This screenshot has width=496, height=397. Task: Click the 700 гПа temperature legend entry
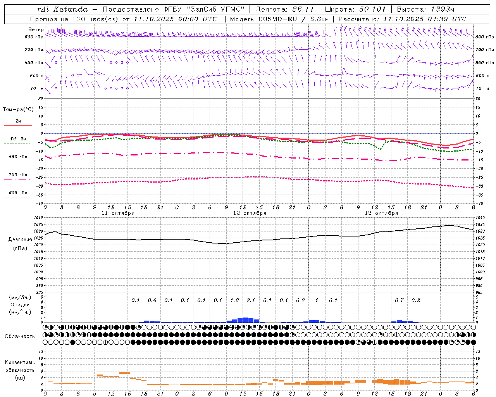click(x=18, y=175)
